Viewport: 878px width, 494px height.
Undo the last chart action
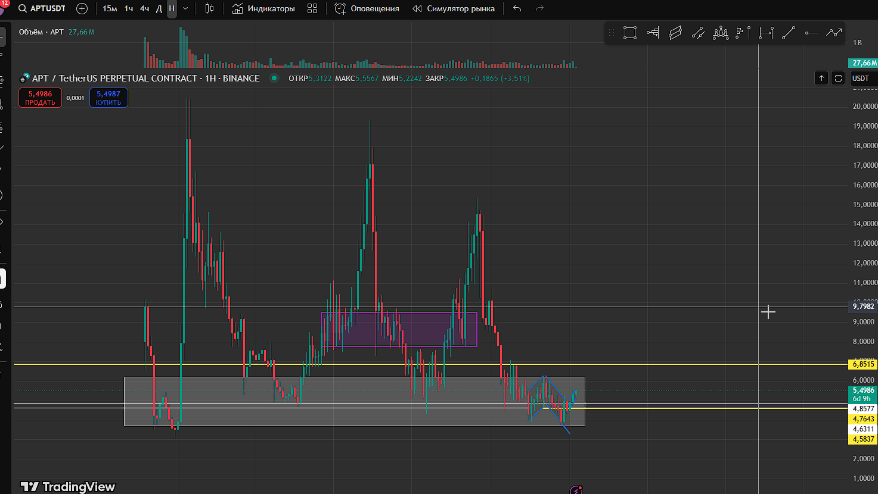click(517, 8)
